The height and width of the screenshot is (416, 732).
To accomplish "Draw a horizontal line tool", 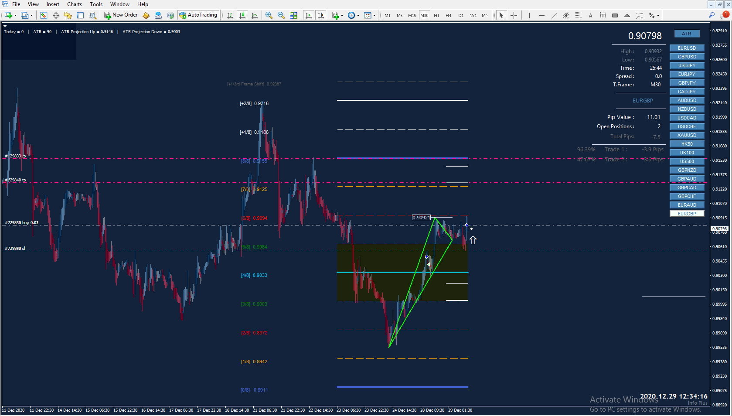I will 541,15.
